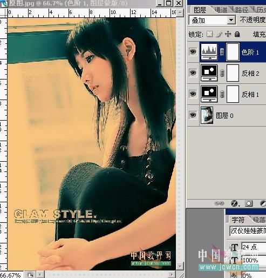Image resolution: width=266 pixels, height=278 pixels.
Task: Switch to the 字符 tab
Action: 238,220
